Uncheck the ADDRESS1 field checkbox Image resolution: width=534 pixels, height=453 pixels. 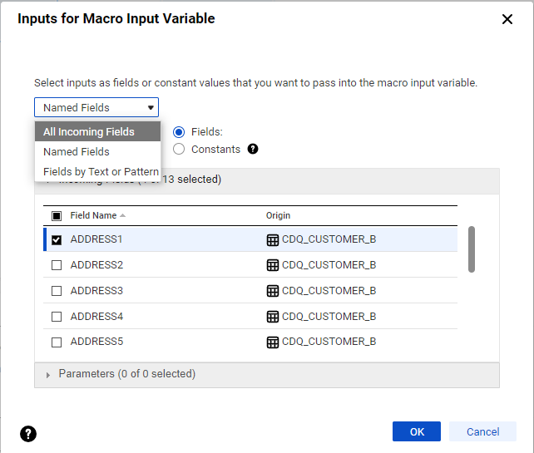(57, 239)
